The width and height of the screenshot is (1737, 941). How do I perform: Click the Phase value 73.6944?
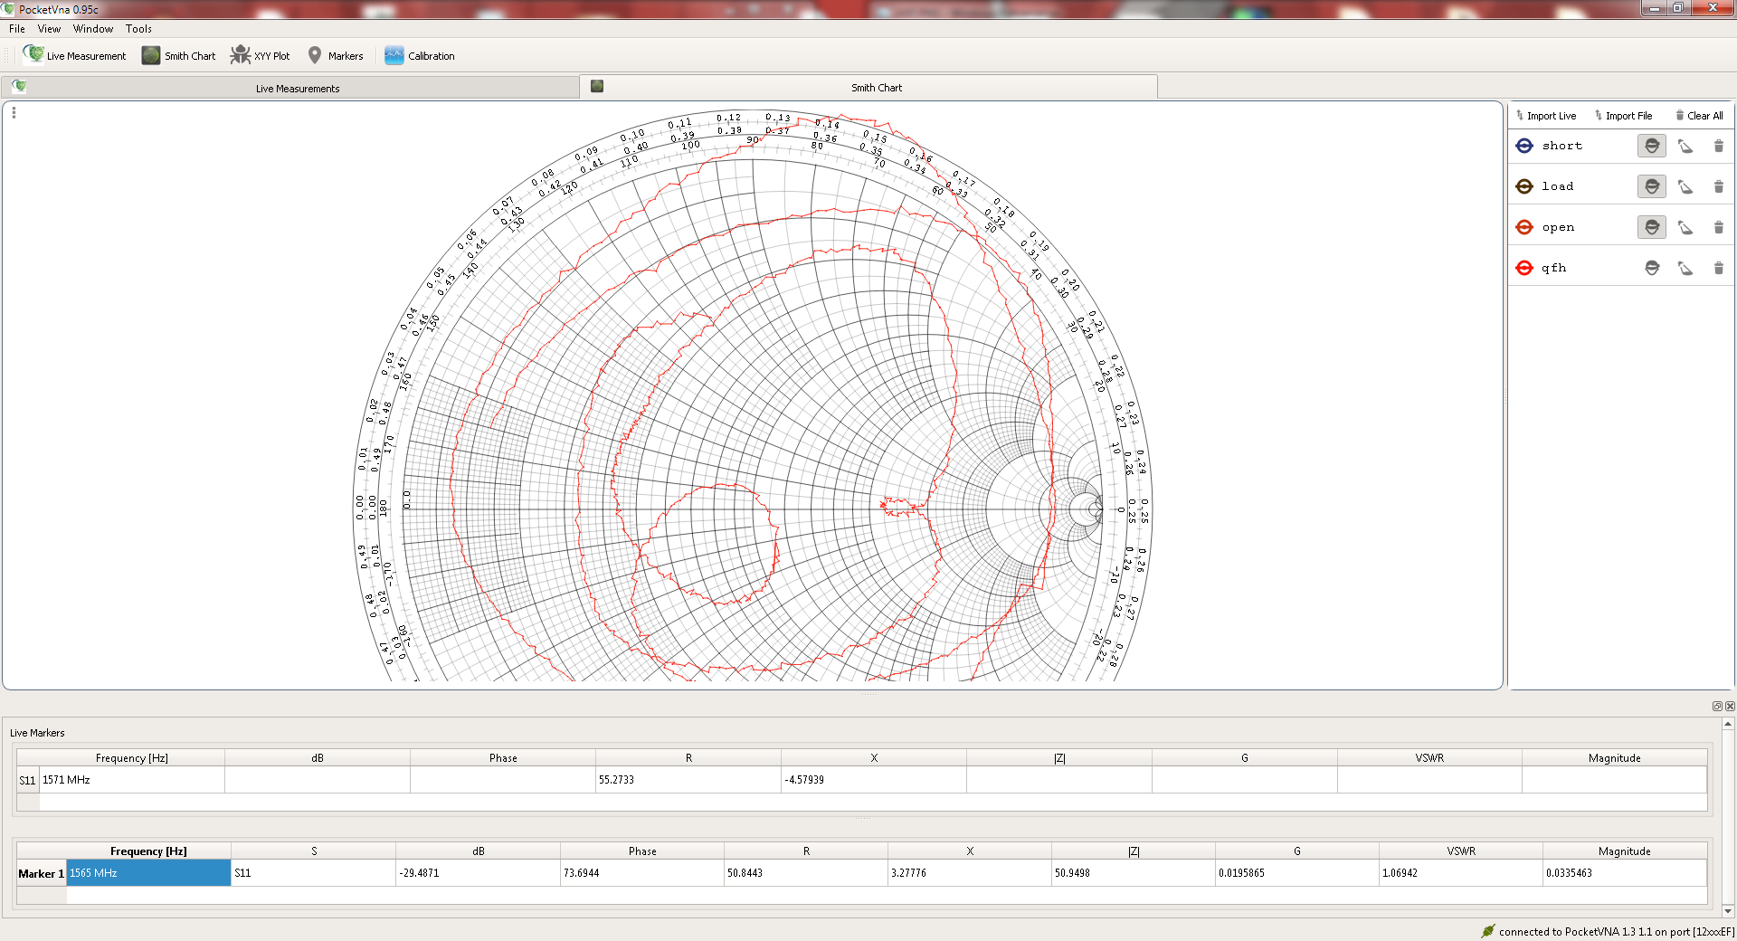pos(642,873)
